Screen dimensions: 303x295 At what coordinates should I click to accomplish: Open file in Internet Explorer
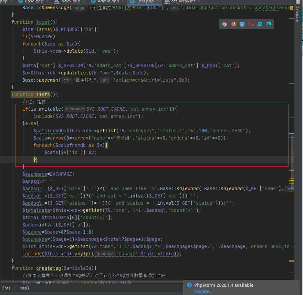pos(260,24)
